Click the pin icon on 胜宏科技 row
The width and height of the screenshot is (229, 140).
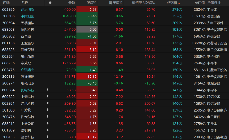pos(47,116)
